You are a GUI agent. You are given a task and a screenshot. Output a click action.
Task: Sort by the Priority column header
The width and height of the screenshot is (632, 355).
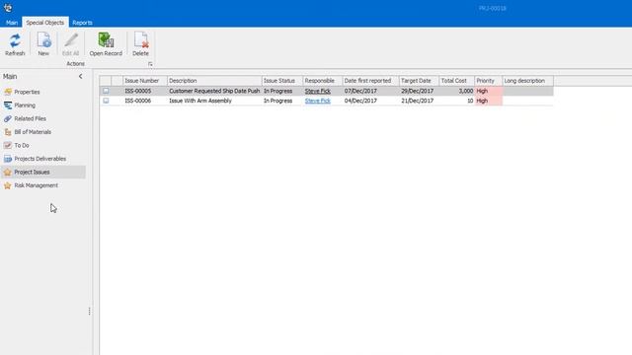(x=489, y=81)
